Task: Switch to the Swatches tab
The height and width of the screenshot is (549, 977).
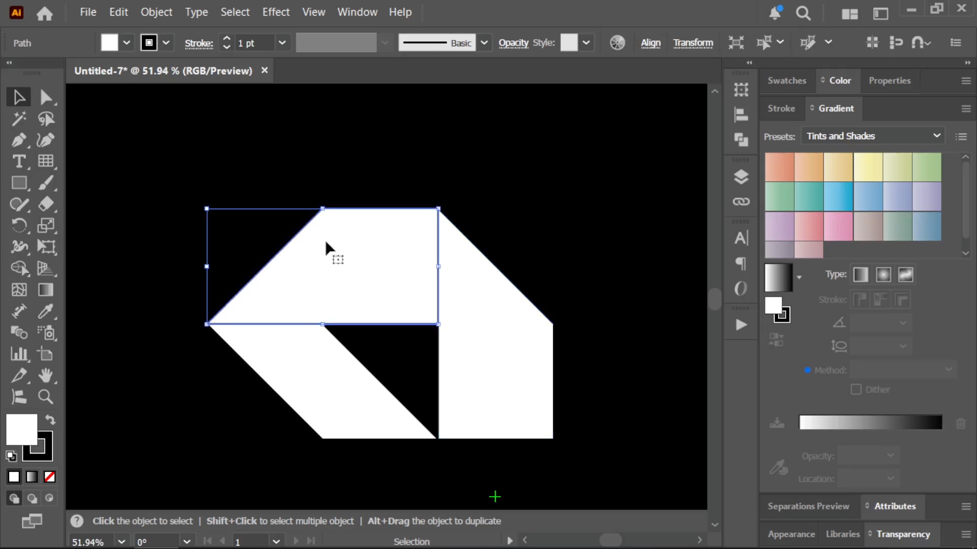Action: click(x=787, y=80)
